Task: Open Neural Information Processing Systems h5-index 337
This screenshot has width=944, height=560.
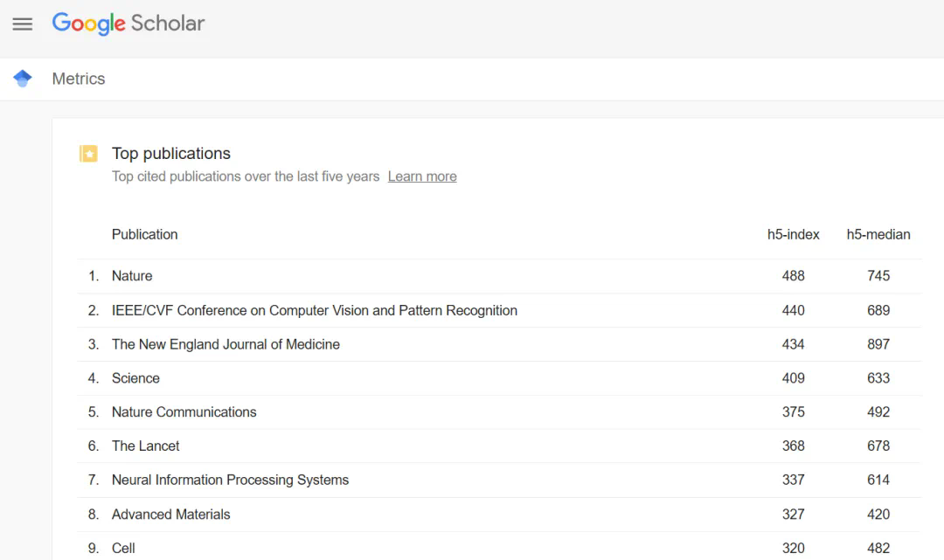Action: [x=793, y=480]
